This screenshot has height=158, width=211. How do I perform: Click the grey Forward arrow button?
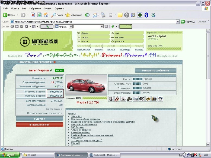click(23, 15)
